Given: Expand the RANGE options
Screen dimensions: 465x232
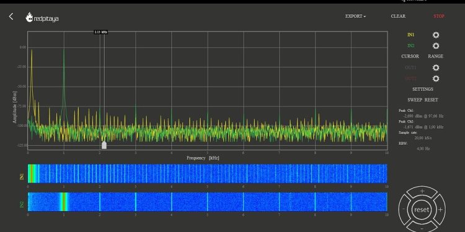Looking at the screenshot, I should tap(435, 56).
